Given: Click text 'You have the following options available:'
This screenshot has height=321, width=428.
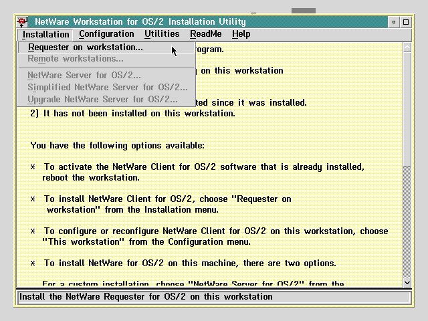Looking at the screenshot, I should (x=118, y=146).
